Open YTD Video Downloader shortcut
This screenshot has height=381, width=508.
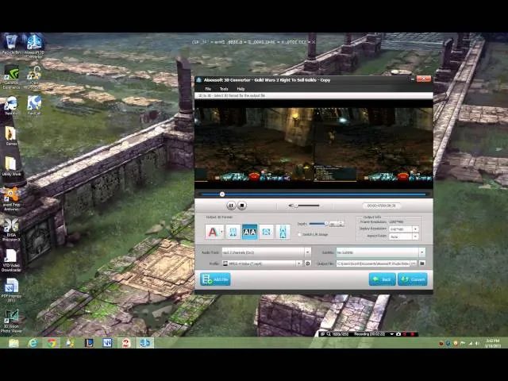(x=11, y=260)
